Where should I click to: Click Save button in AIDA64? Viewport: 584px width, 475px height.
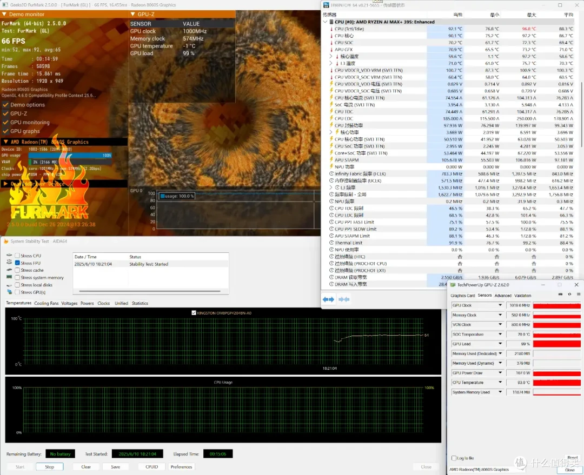pos(116,467)
